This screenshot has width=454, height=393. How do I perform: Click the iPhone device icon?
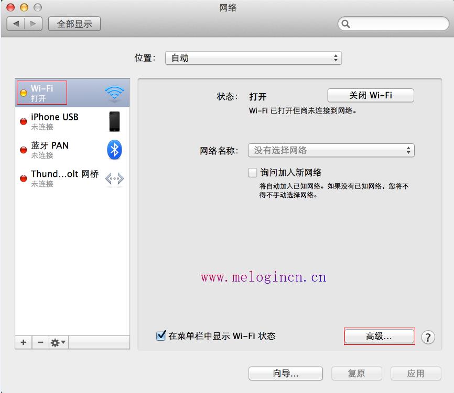(x=114, y=121)
